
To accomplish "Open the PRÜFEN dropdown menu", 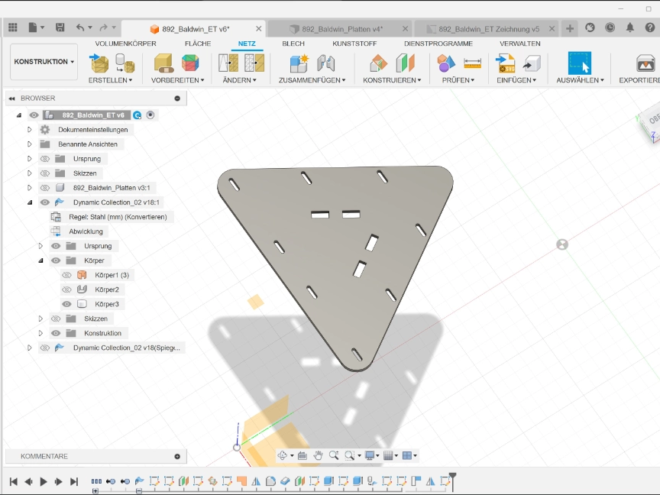I will (x=458, y=80).
